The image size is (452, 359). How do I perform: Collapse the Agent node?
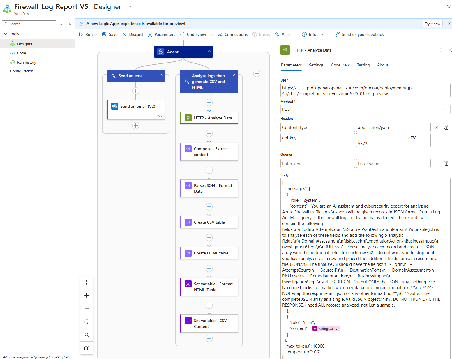(209, 52)
